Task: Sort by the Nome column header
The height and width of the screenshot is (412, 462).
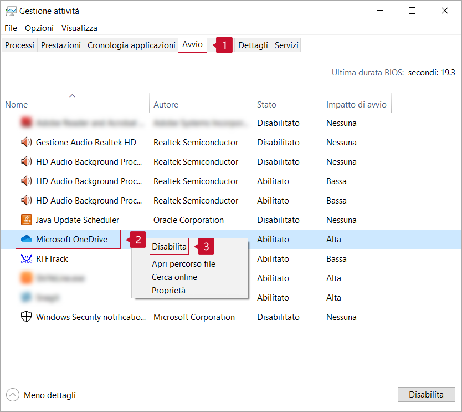Action: pyautogui.click(x=17, y=104)
